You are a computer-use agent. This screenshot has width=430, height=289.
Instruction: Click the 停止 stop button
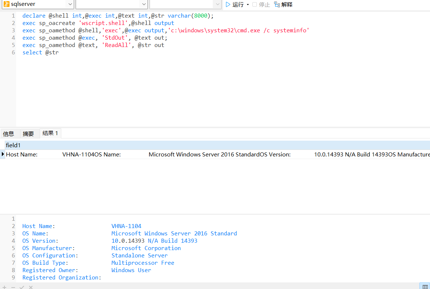tap(261, 4)
